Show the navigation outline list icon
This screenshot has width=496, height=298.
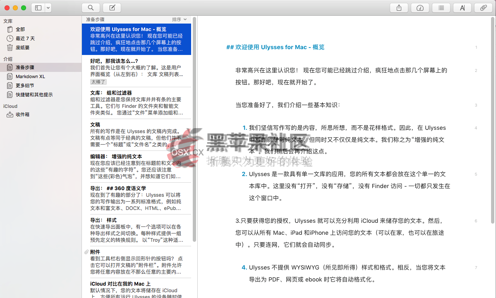pos(441,8)
